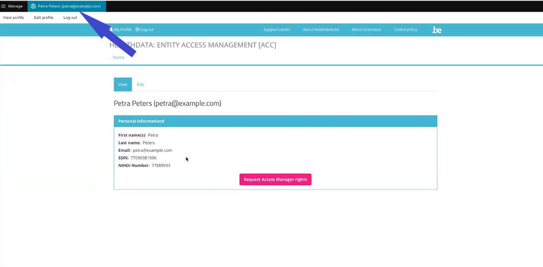Image resolution: width=543 pixels, height=267 pixels.
Task: Switch to the Edit tab
Action: (140, 84)
